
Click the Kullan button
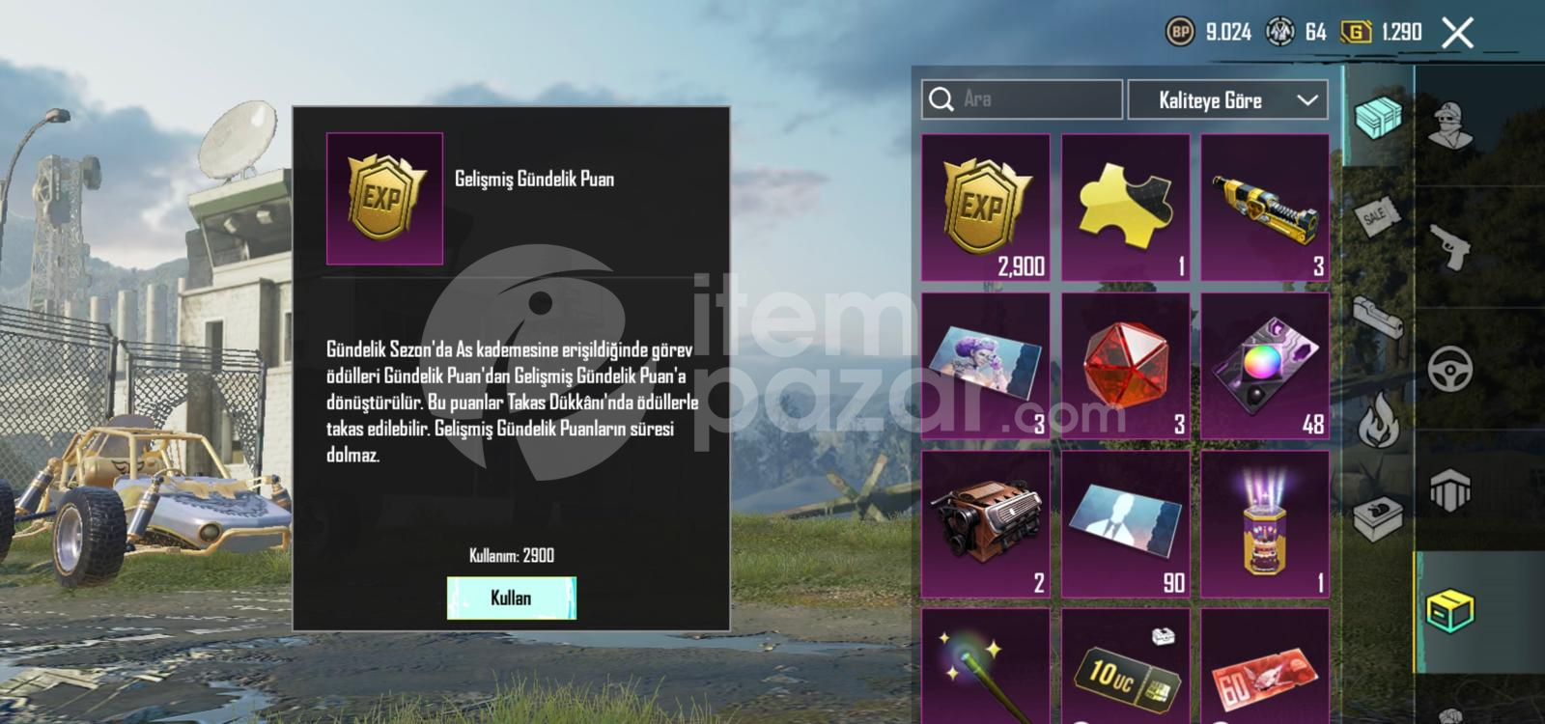(511, 598)
